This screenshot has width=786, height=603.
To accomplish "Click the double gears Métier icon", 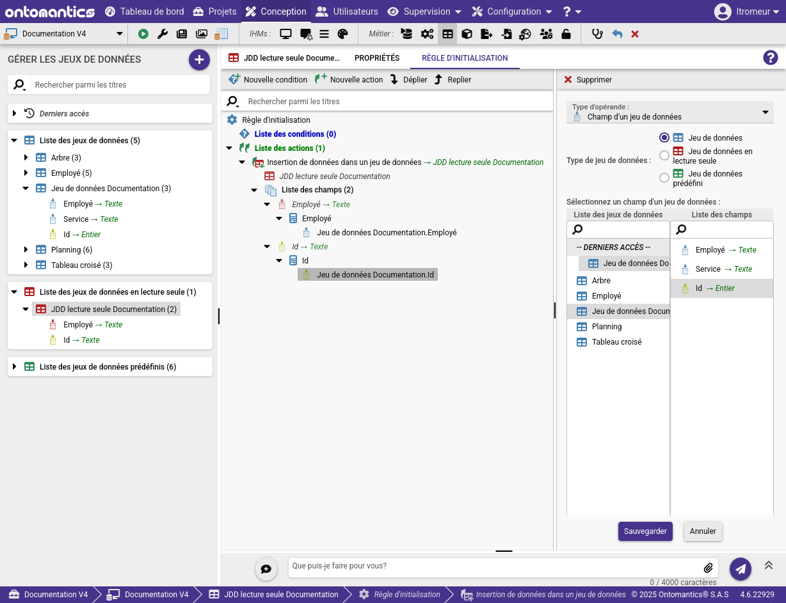I will click(427, 34).
